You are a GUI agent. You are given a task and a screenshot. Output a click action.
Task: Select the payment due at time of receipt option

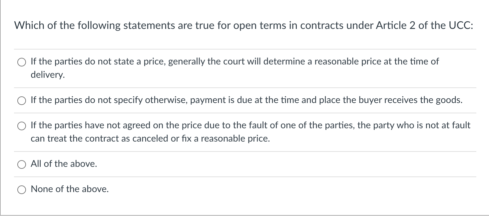21,100
